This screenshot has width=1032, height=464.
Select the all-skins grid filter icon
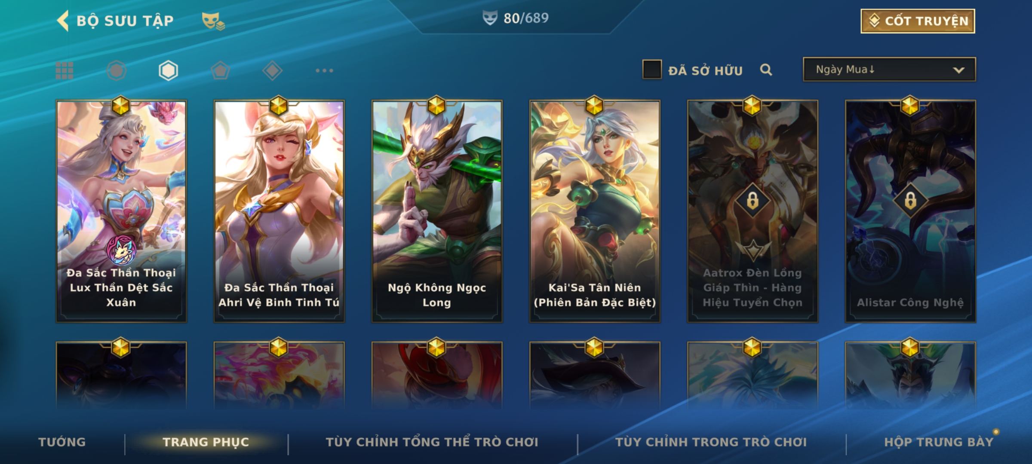coord(64,70)
